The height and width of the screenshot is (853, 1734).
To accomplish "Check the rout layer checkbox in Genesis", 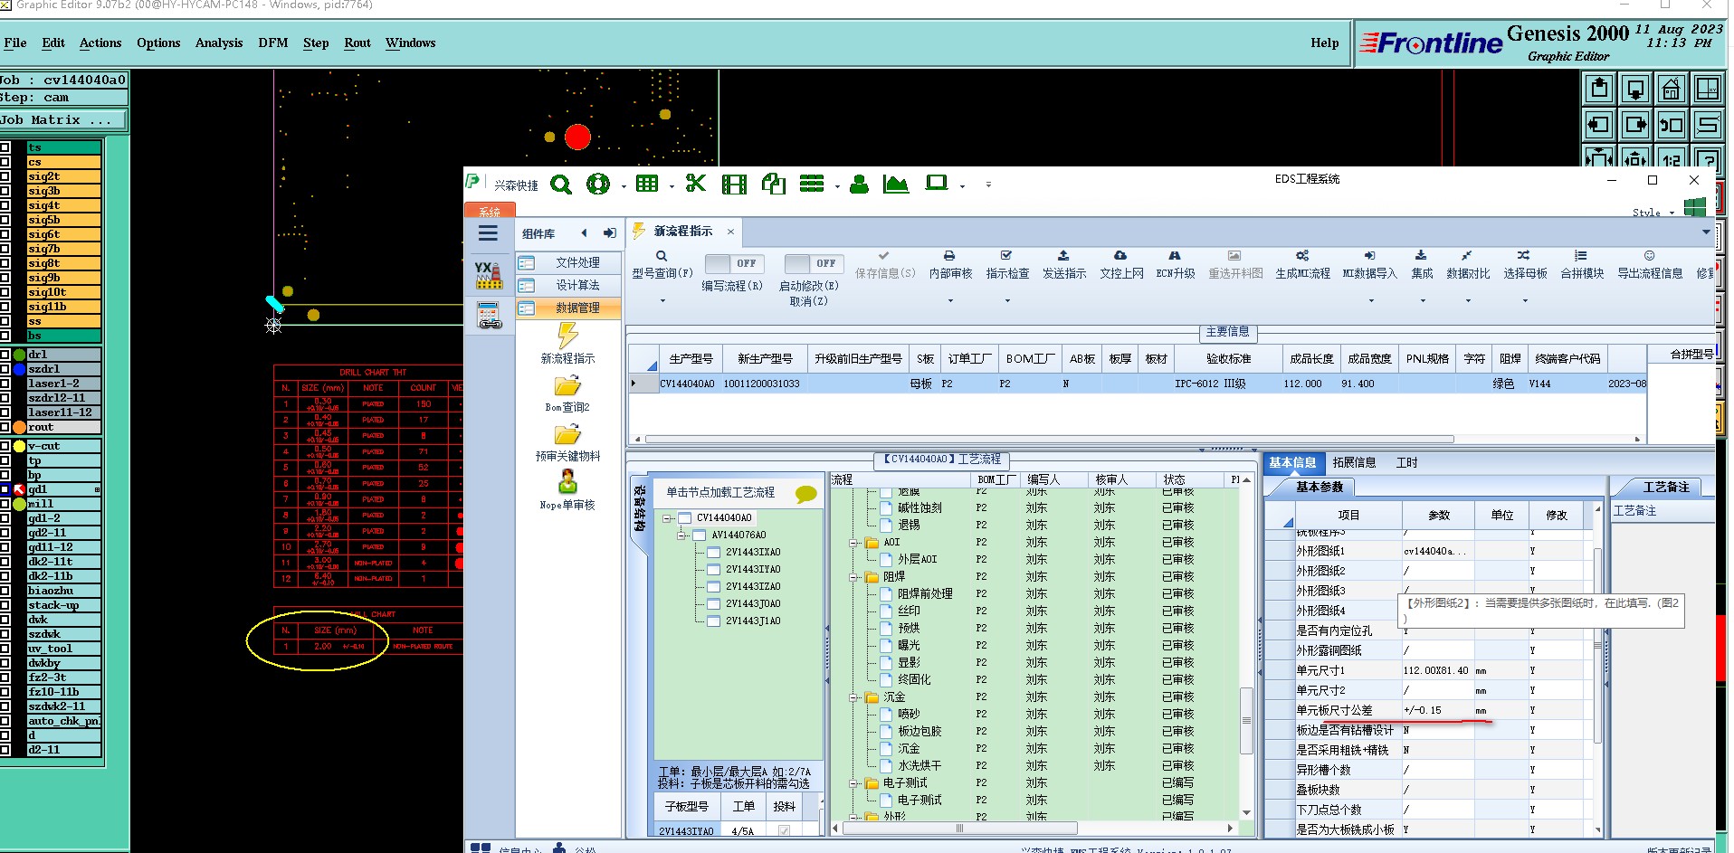I will pos(5,427).
